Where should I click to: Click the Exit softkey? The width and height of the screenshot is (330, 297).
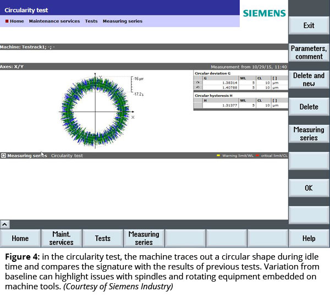pyautogui.click(x=309, y=25)
